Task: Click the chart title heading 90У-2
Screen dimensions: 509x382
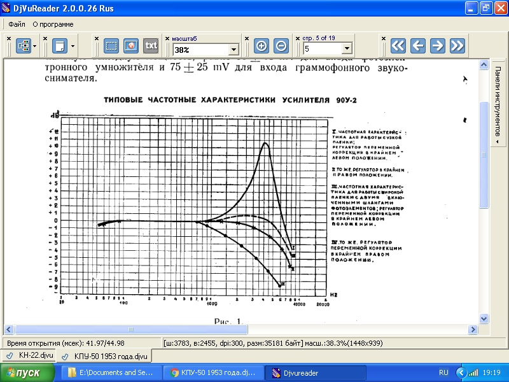Action: click(x=230, y=100)
